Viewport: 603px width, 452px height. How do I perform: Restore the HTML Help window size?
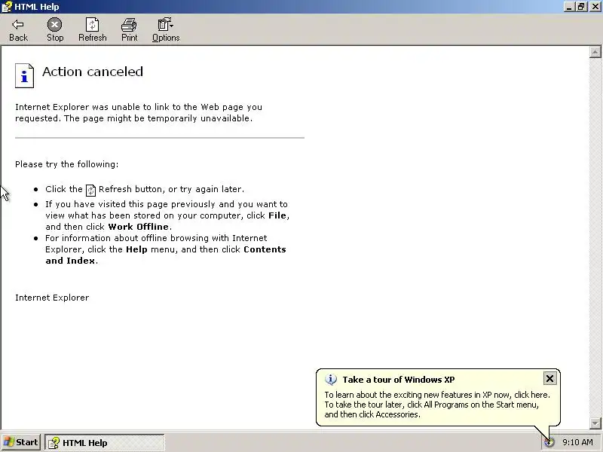(580, 7)
